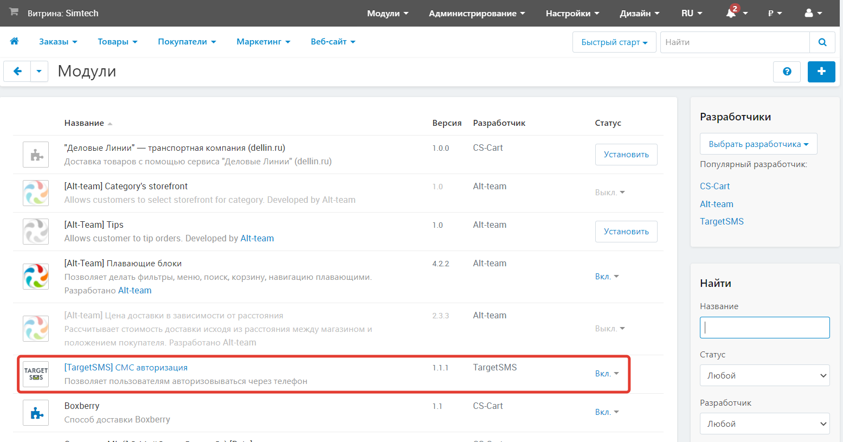The width and height of the screenshot is (843, 442).
Task: Open the Разработчик filter select box
Action: click(764, 424)
